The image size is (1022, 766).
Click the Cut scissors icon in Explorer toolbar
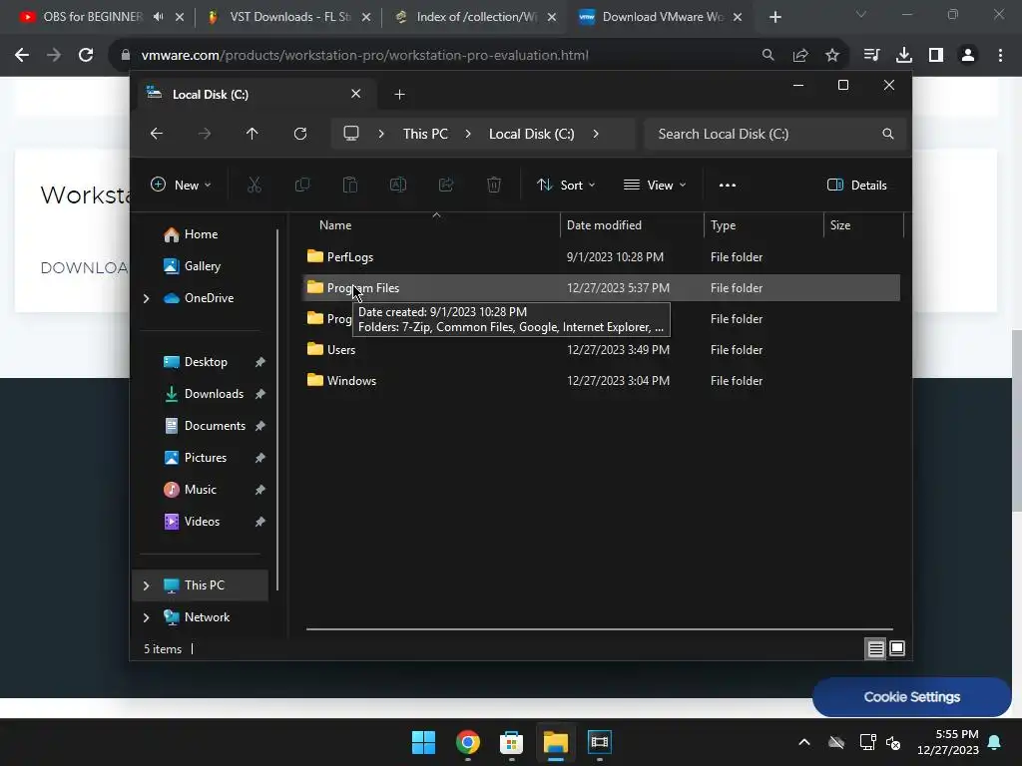click(x=255, y=185)
